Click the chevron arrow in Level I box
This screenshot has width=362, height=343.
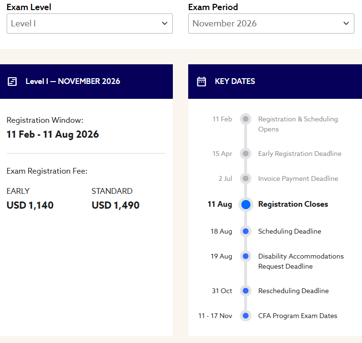point(165,24)
